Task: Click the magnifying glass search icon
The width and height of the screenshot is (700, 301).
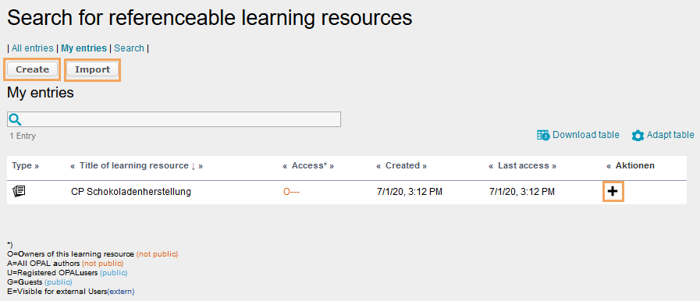Action: click(x=15, y=119)
